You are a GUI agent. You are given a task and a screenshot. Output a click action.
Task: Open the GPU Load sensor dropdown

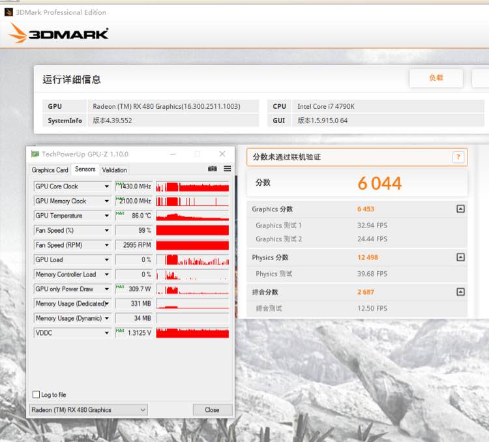(x=107, y=259)
